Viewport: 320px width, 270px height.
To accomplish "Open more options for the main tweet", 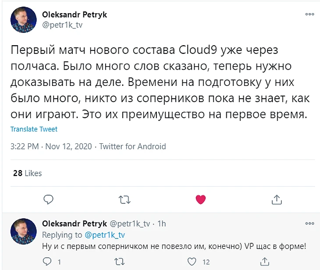I will tap(309, 14).
